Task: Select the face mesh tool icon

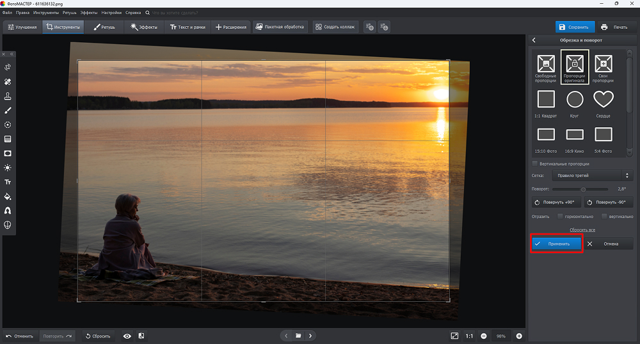Action: [7, 225]
